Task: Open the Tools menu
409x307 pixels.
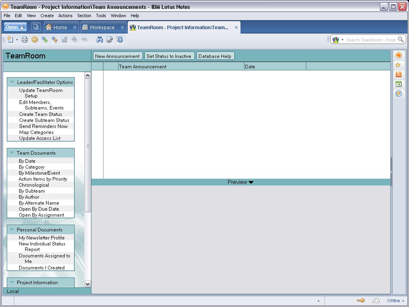Action: (x=101, y=16)
